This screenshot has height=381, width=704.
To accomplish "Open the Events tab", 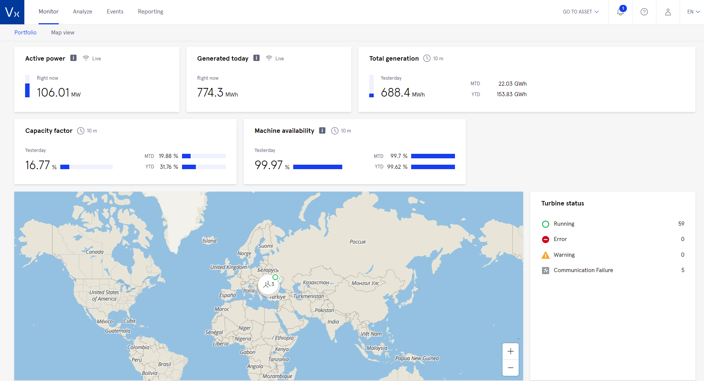I will [115, 12].
